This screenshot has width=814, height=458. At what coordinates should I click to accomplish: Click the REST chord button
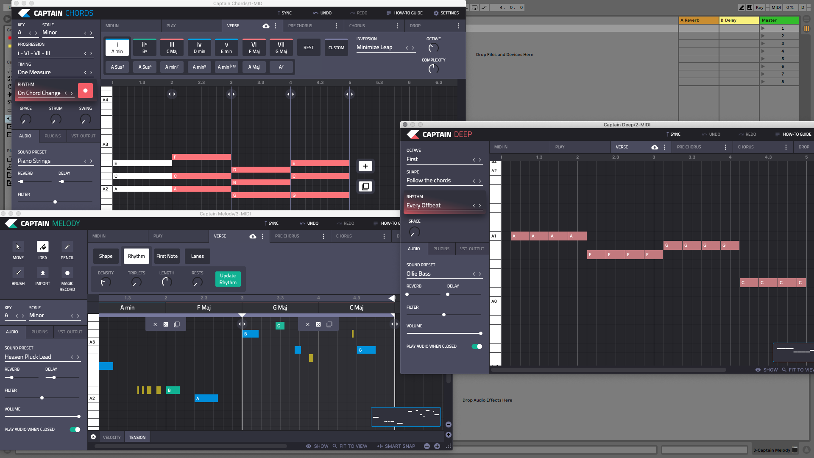309,47
